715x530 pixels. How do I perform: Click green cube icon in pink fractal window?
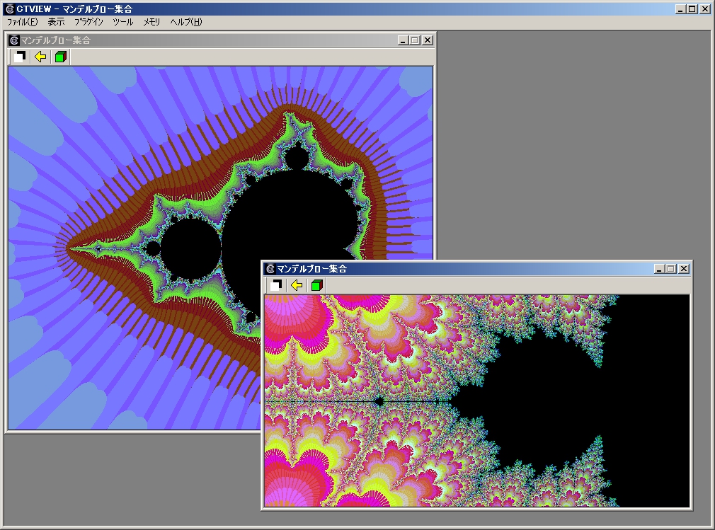pos(316,284)
